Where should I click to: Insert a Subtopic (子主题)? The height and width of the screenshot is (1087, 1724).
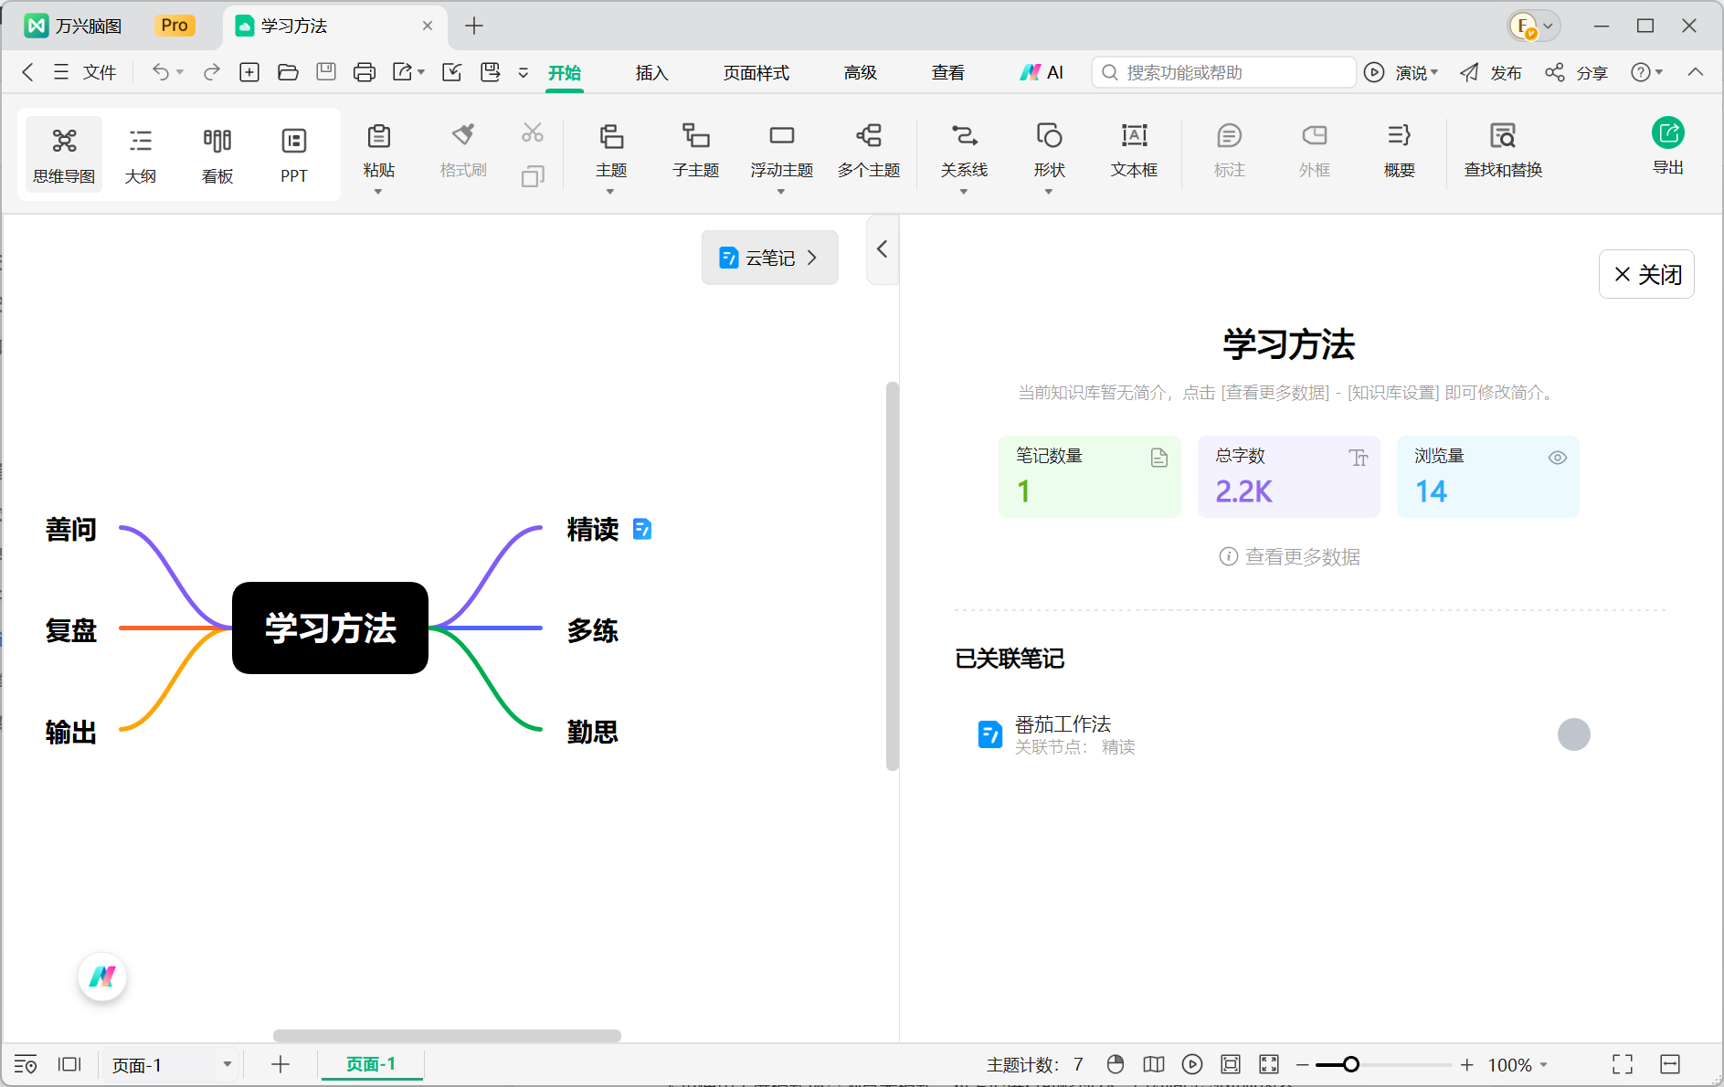(696, 149)
